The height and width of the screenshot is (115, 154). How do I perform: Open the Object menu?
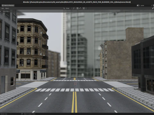(x=7, y=8)
